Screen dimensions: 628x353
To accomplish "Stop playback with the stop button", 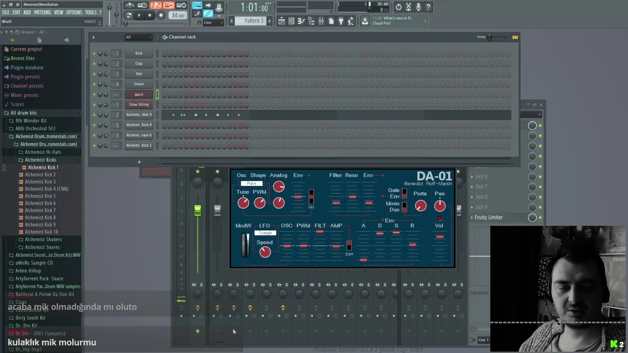I will click(x=150, y=15).
